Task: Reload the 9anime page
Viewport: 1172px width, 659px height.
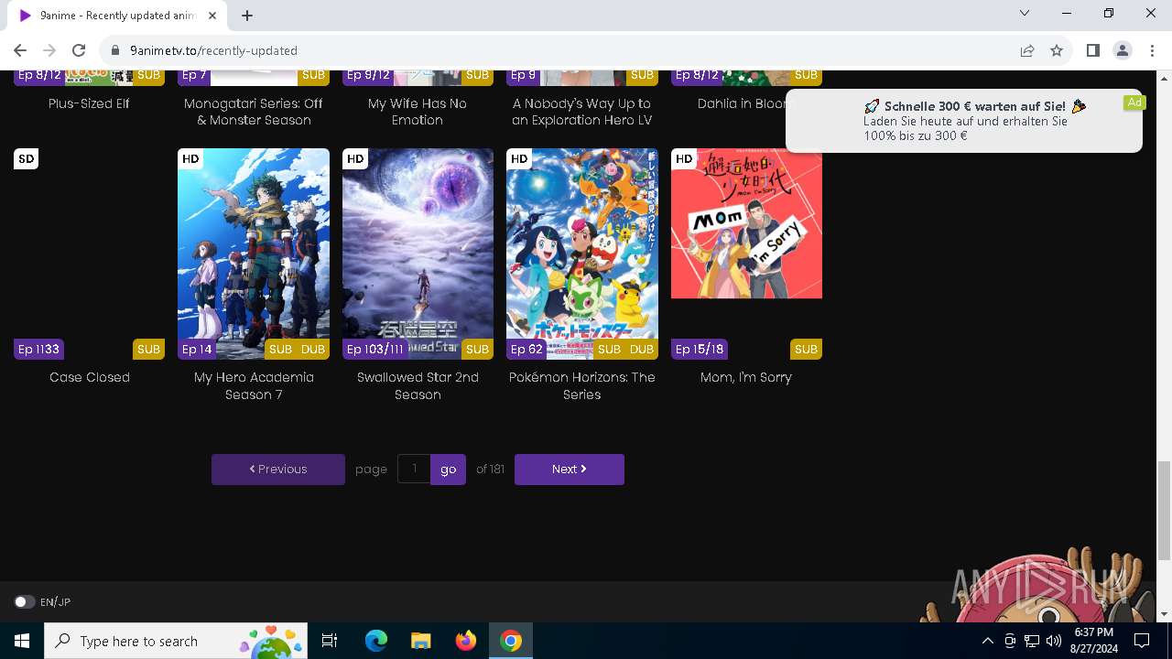Action: click(x=79, y=50)
